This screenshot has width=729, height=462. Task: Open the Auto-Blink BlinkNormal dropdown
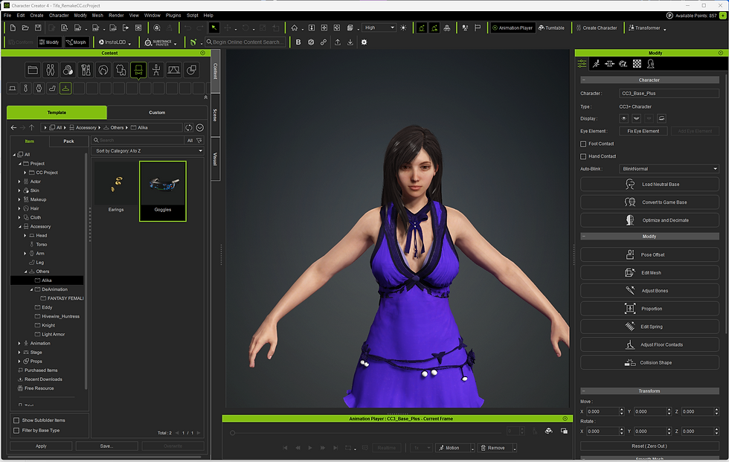[669, 169]
